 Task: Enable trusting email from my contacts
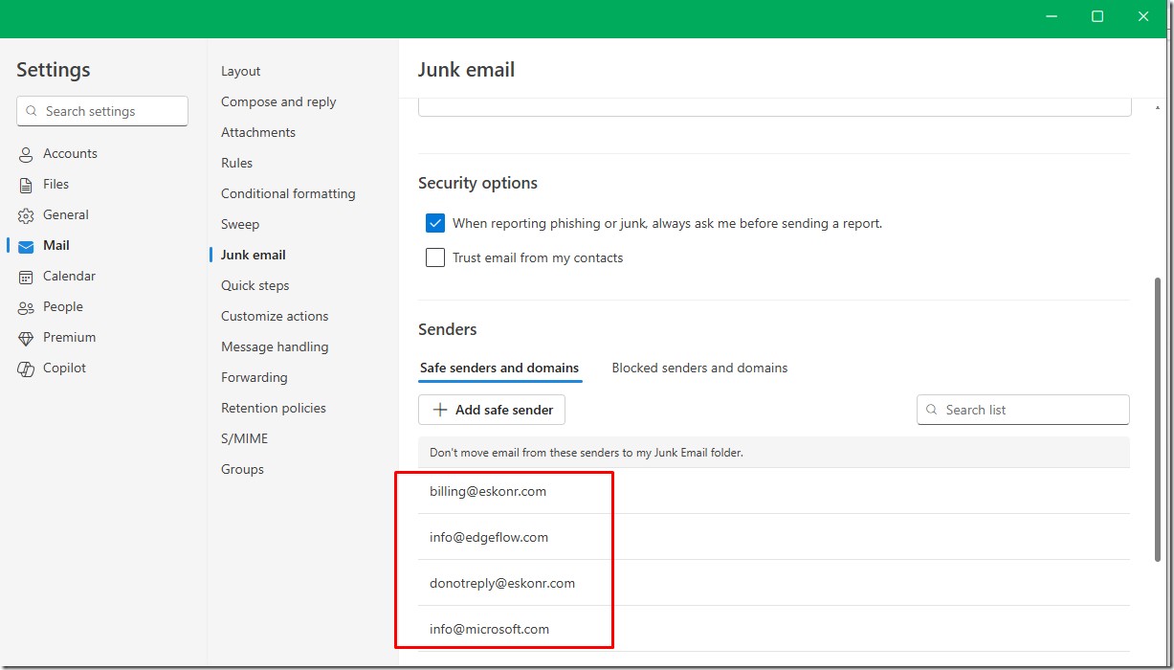coord(435,257)
